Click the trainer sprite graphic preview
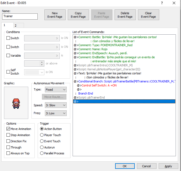Viewport: 181px width, 171px height. 16,103
